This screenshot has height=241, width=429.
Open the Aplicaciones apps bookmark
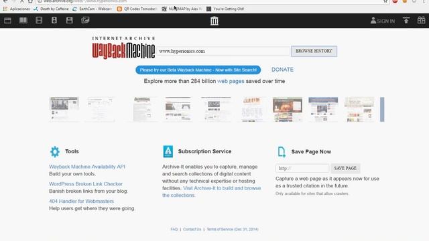16,9
